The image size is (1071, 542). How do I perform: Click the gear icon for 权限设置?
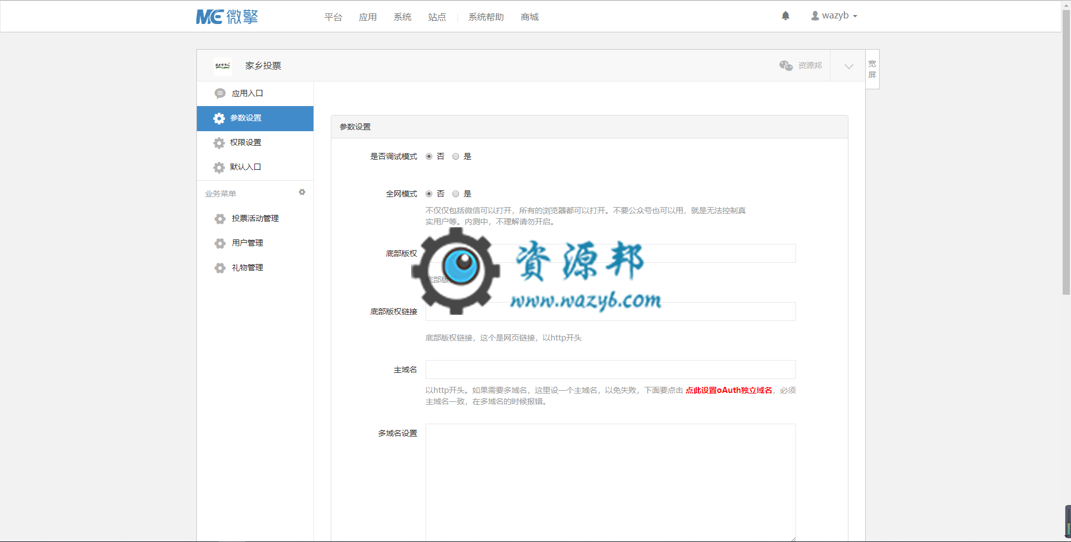click(219, 143)
